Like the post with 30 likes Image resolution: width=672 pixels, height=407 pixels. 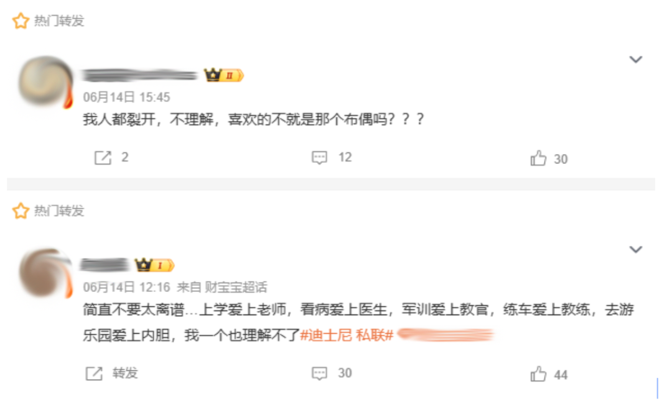(538, 158)
